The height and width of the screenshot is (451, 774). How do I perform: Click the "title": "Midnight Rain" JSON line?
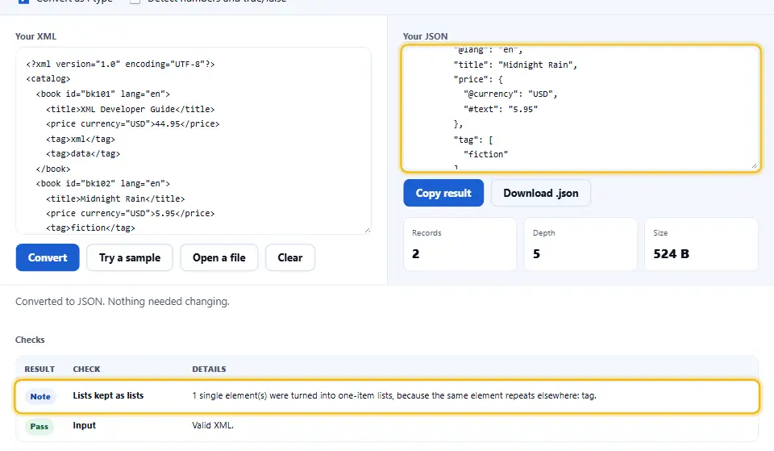pyautogui.click(x=515, y=65)
